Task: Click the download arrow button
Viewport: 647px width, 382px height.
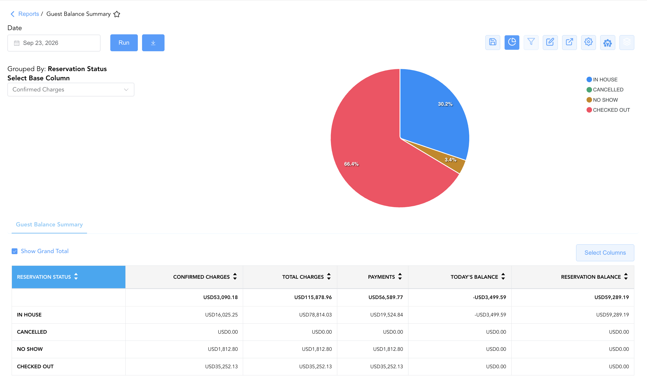Action: (x=153, y=43)
